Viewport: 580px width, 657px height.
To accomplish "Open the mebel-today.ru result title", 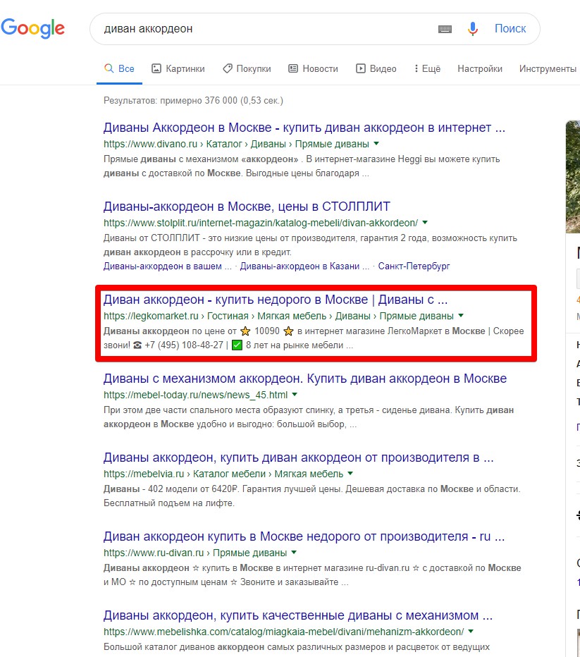I will pyautogui.click(x=305, y=379).
